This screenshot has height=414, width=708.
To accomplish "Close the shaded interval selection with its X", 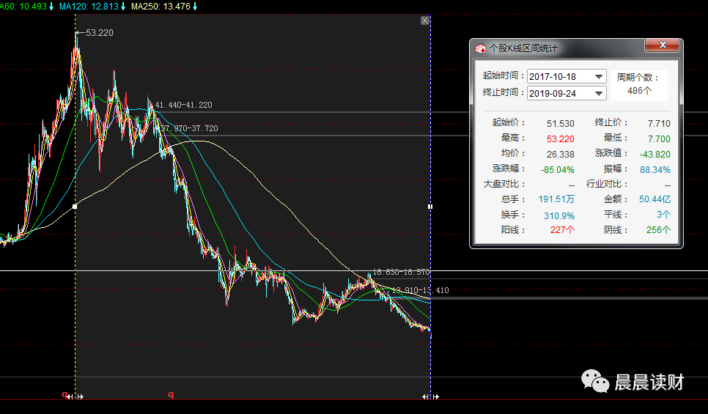I will click(x=425, y=21).
